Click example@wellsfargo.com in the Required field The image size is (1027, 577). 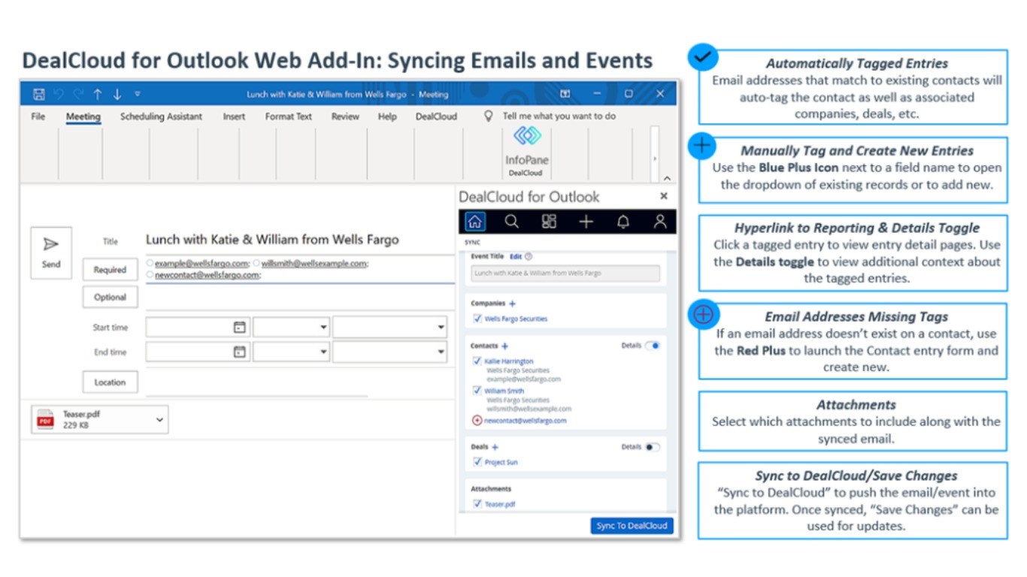(x=201, y=264)
